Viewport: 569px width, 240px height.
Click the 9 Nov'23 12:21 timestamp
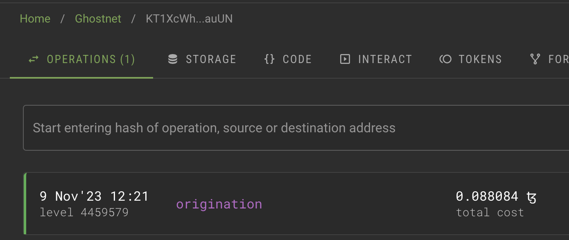94,197
